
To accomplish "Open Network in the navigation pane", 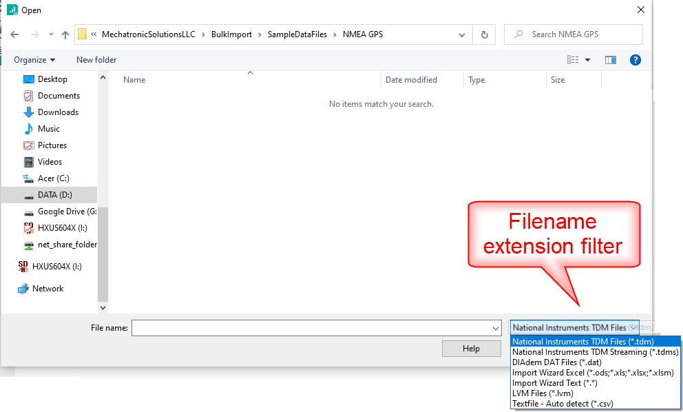I will 48,289.
